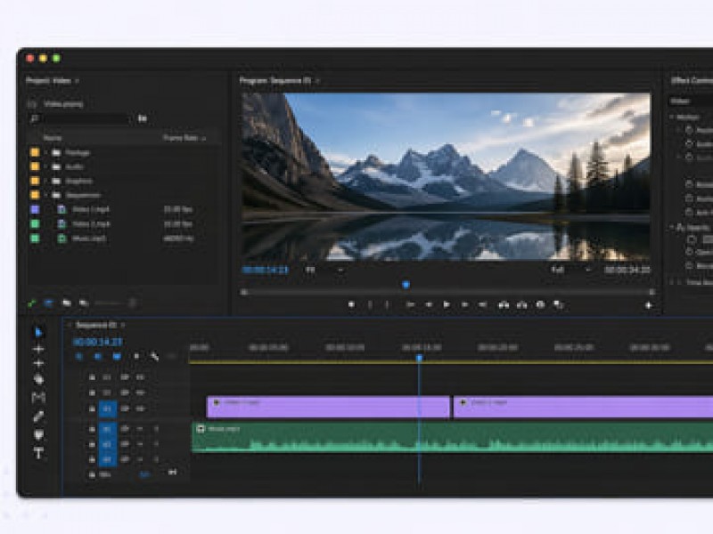
Task: Click the Frame Rate column header
Action: point(181,138)
